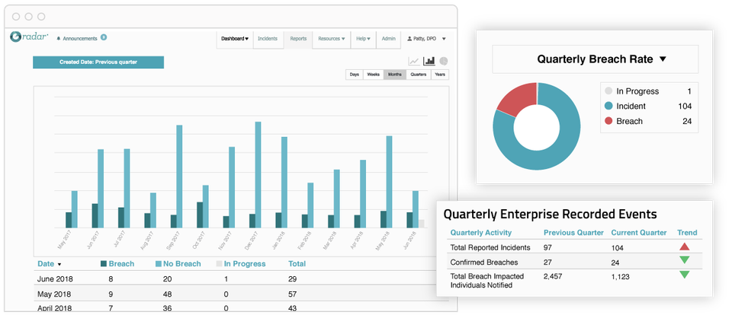This screenshot has width=732, height=315.
Task: Click the May 2018 No Breach bar
Action: point(390,182)
